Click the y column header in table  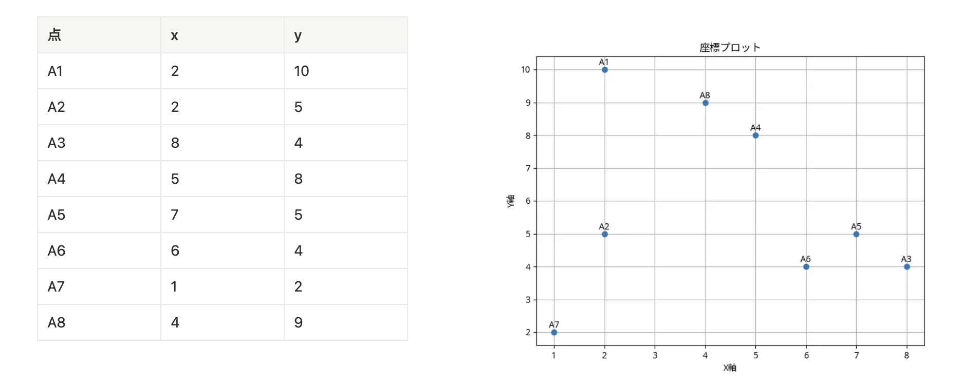coord(298,35)
